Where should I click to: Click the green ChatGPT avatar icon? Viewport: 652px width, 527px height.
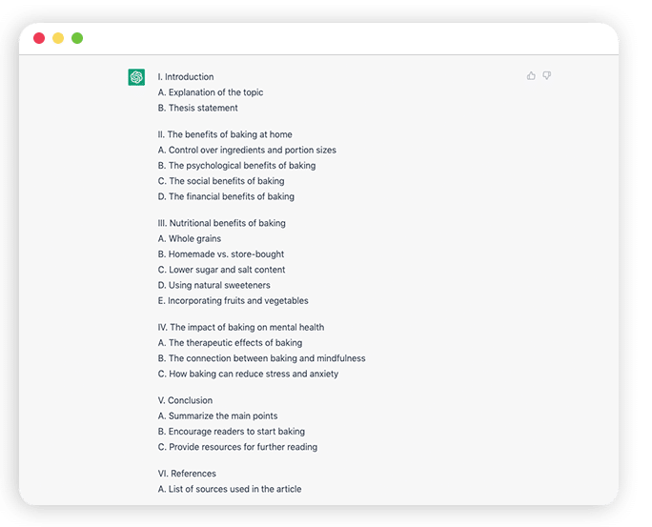pos(136,77)
